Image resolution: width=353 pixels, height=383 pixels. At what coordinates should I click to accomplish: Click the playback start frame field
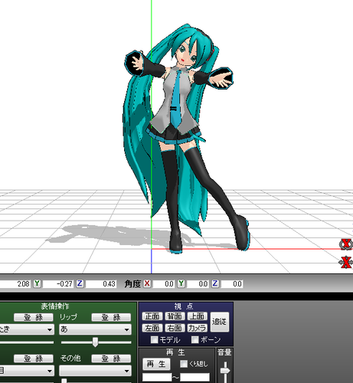[157, 377]
